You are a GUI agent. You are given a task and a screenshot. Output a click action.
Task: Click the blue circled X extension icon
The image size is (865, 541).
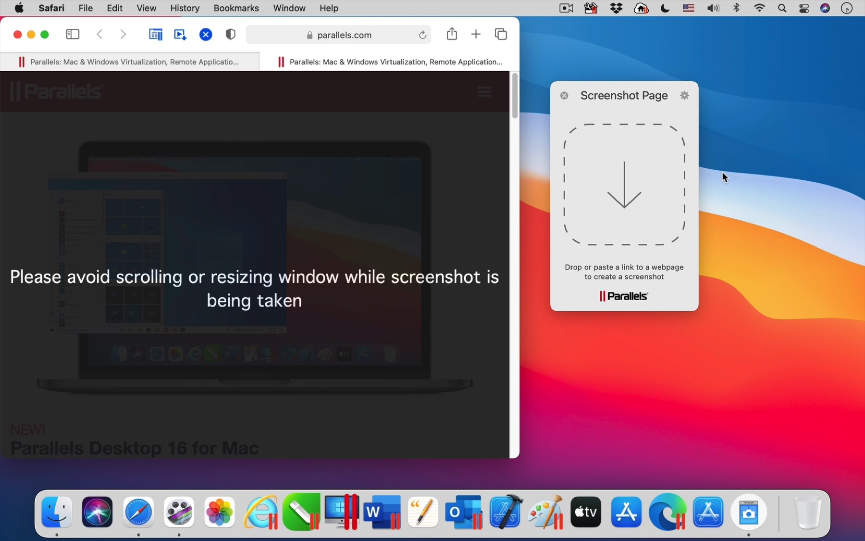point(206,34)
